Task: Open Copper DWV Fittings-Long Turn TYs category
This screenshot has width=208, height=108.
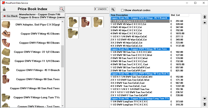Action: click(37, 97)
